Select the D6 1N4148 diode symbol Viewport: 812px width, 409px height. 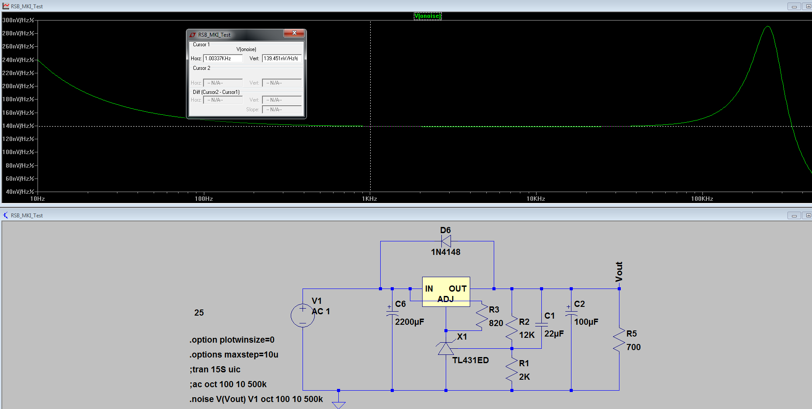point(446,241)
